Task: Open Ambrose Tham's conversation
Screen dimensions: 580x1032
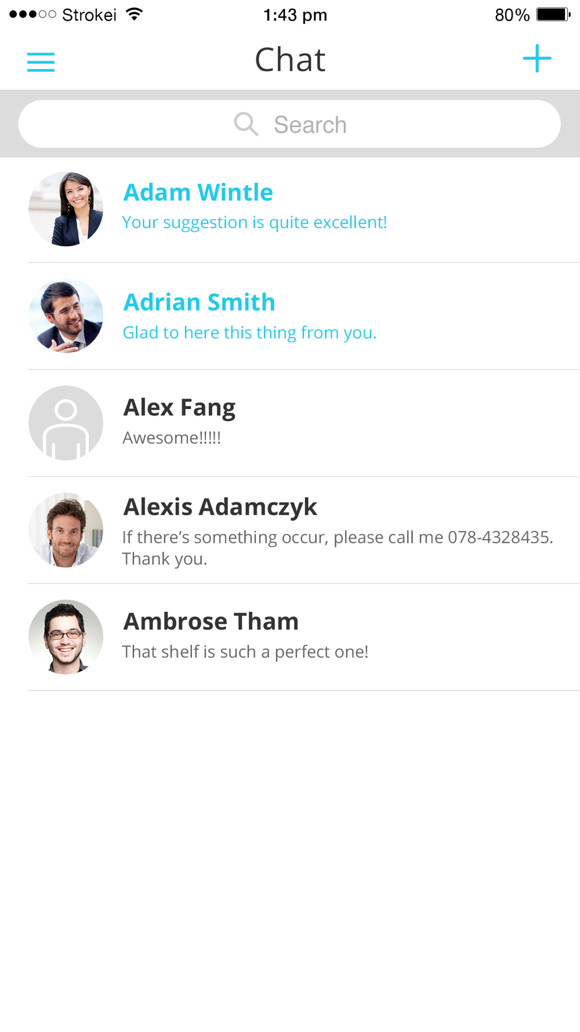Action: pos(211,622)
